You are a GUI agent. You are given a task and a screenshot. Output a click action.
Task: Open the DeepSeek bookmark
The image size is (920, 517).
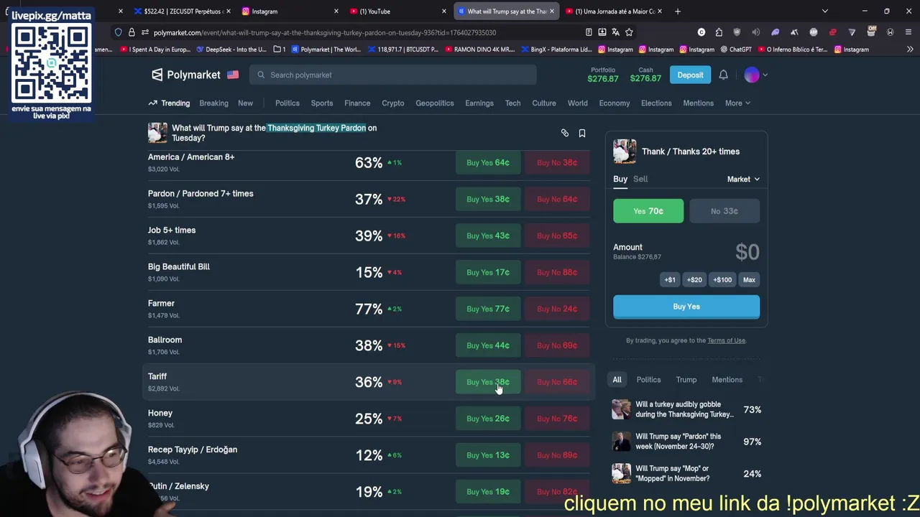coord(231,50)
